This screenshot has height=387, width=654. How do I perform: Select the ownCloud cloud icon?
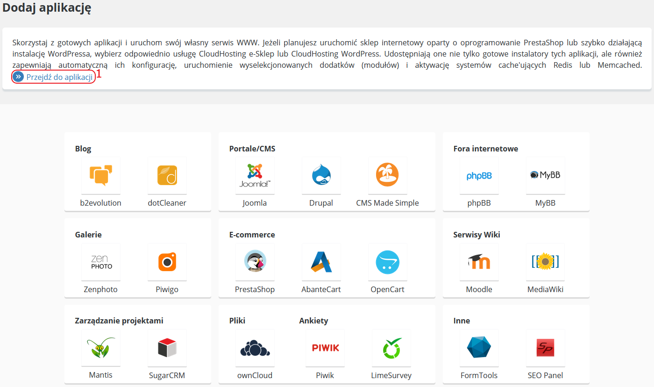(x=255, y=348)
